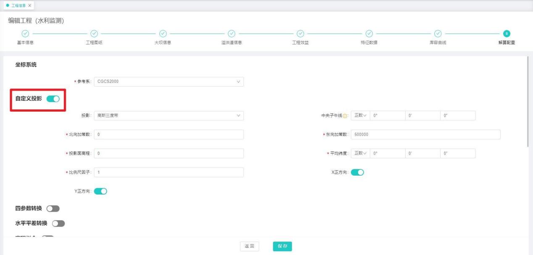
Task: Click the 基本信息 step checkmark icon
Action: coord(25,33)
